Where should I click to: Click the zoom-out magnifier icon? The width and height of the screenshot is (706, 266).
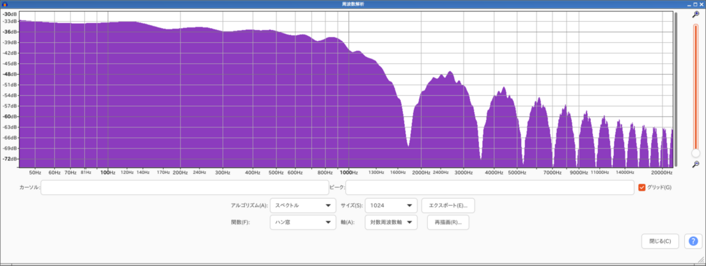695,164
